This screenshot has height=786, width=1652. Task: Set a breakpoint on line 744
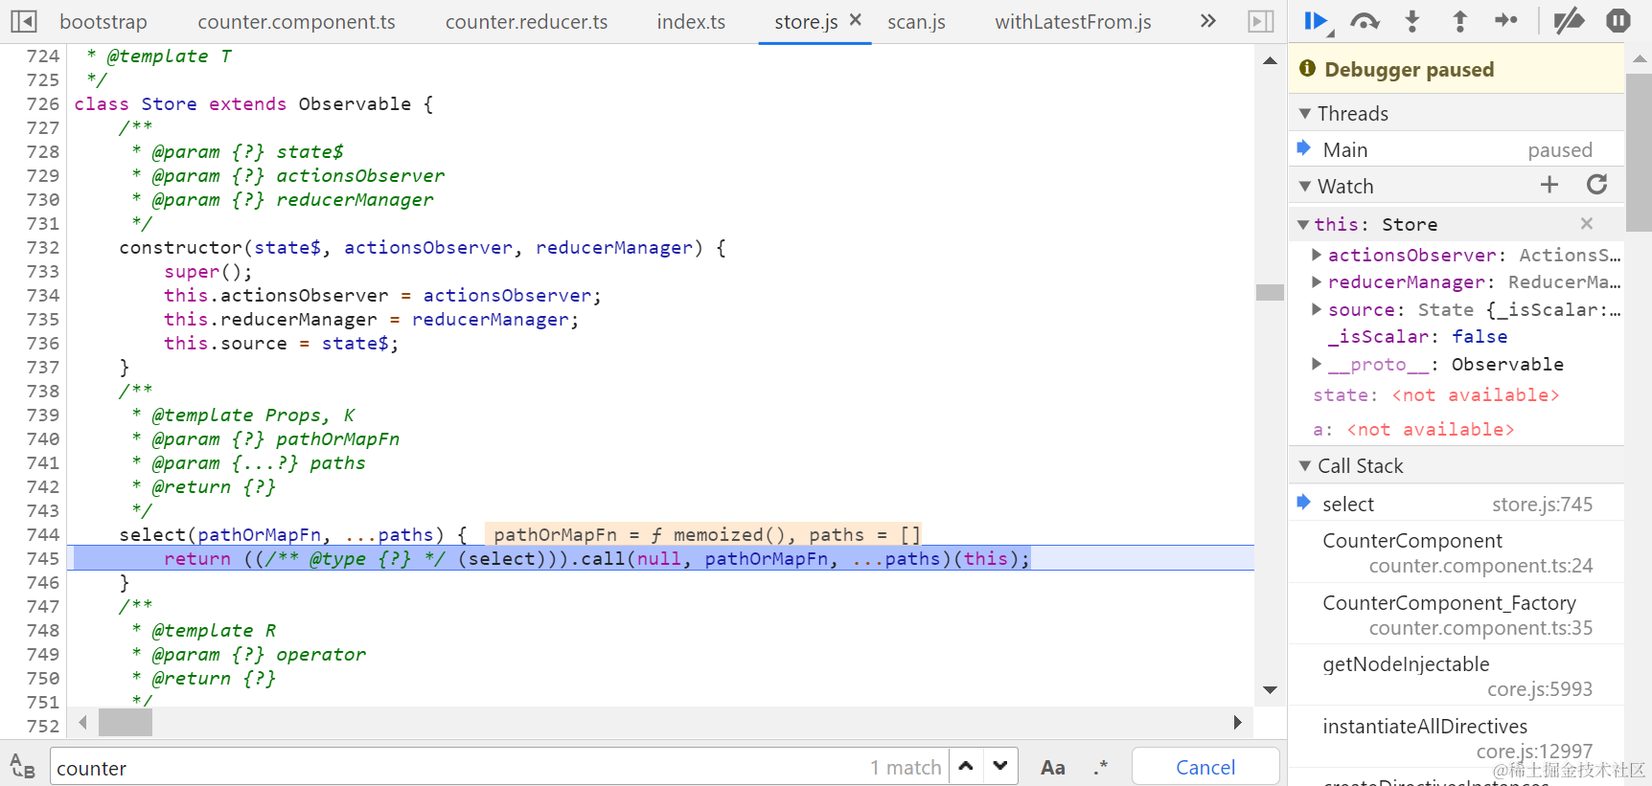(x=42, y=534)
